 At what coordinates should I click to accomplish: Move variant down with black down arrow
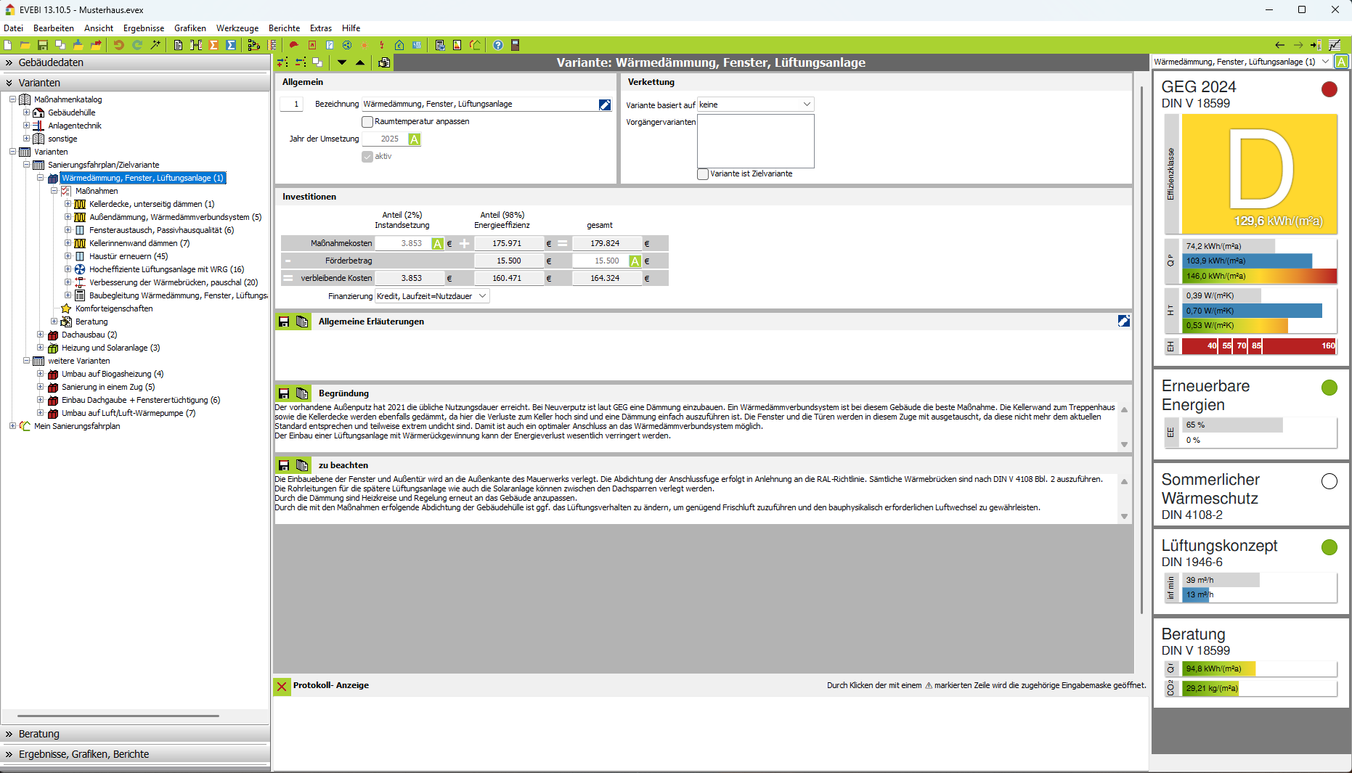342,62
